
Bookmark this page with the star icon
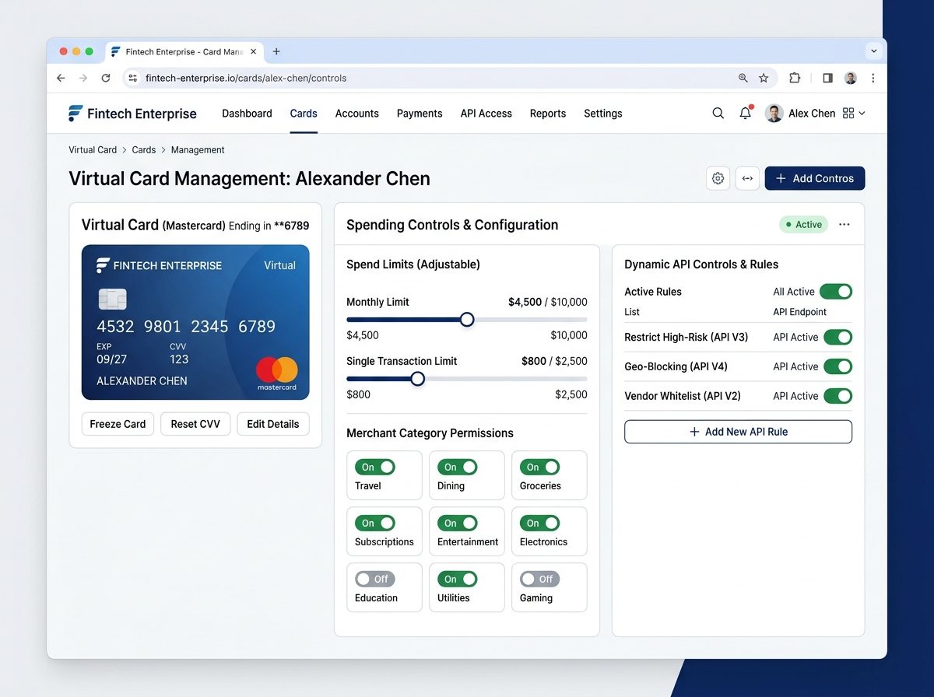click(x=764, y=78)
